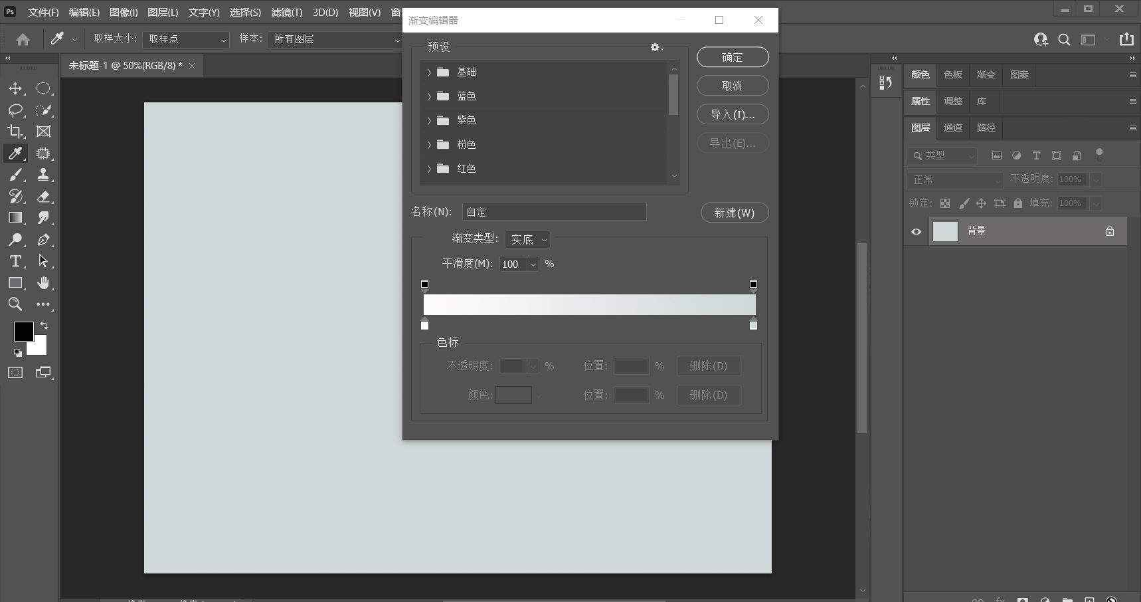Screen dimensions: 1141x602
Task: Select the Gradient tool in toolbar
Action: [x=15, y=218]
